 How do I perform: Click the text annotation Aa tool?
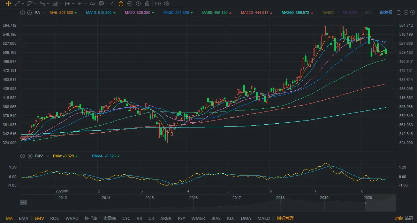point(92,3)
